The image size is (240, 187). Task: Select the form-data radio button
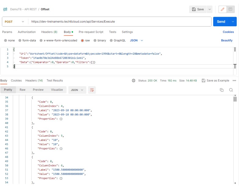point(20,41)
